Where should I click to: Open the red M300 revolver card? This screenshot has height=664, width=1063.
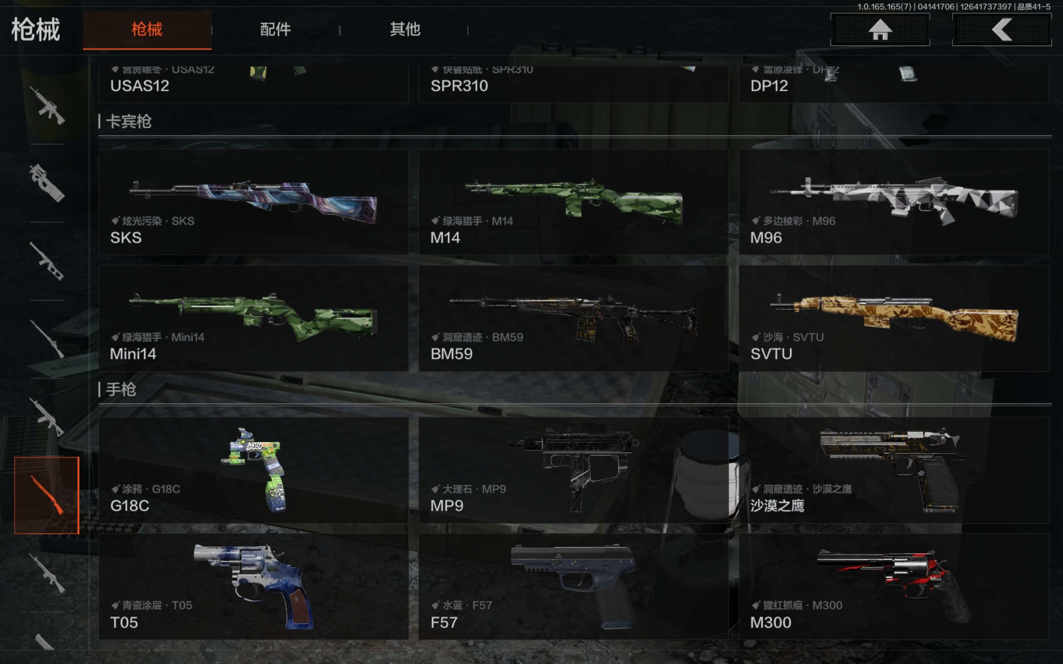pos(894,586)
